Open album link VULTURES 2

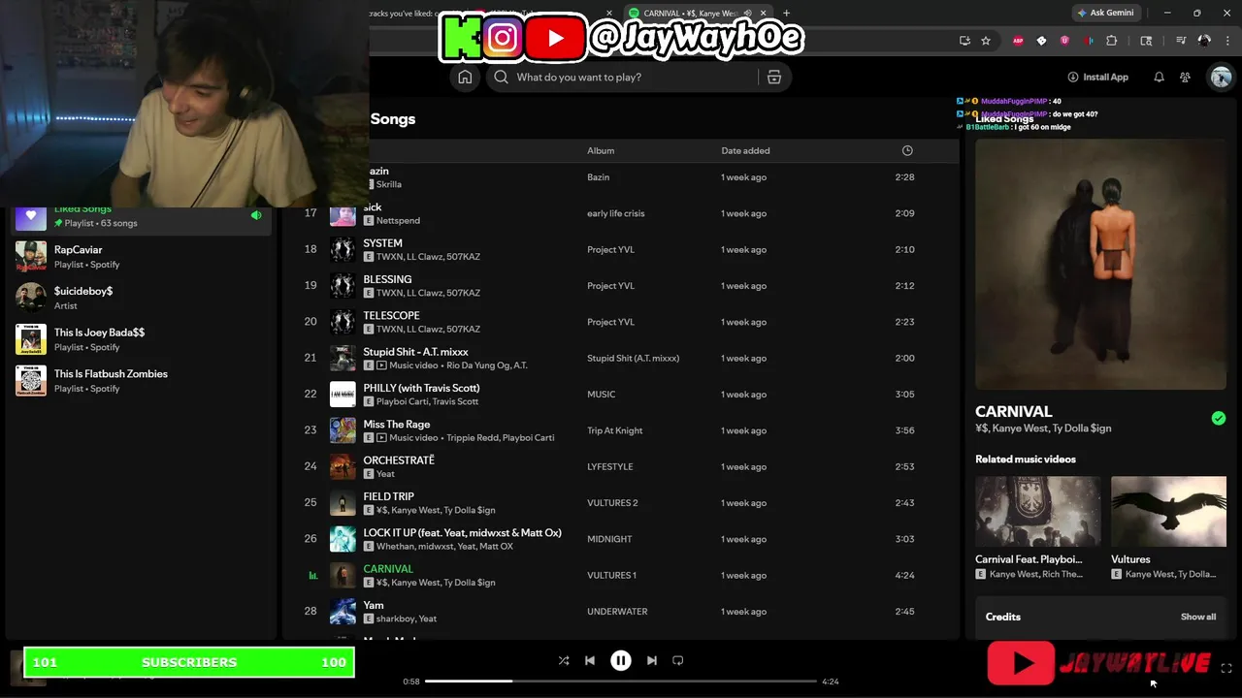tap(612, 503)
